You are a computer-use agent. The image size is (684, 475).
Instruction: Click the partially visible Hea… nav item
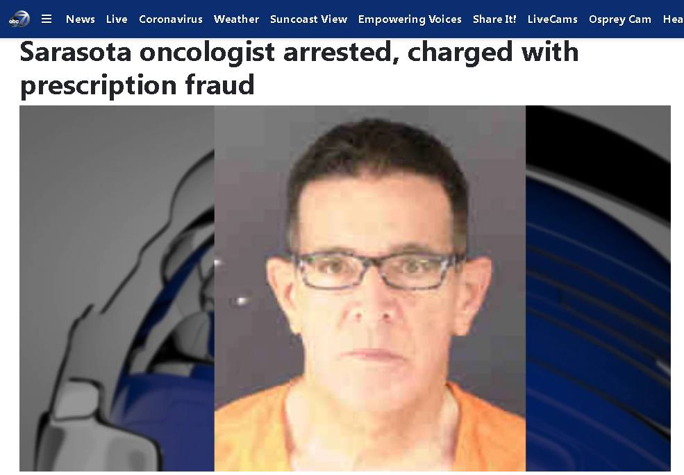673,19
